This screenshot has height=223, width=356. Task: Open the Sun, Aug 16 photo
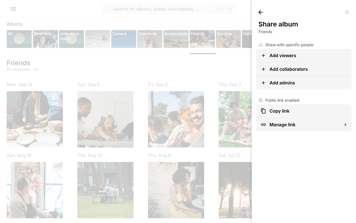tap(35, 190)
